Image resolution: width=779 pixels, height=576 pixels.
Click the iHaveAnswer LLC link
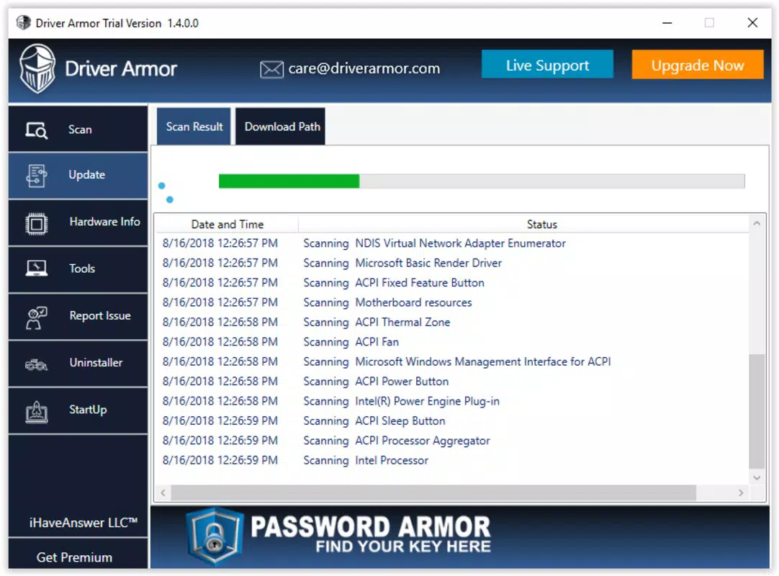pos(83,522)
